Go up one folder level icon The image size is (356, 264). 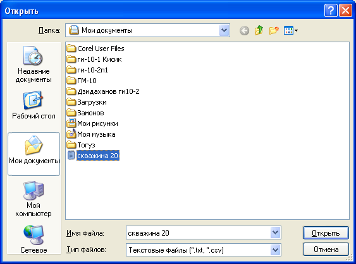[259, 30]
